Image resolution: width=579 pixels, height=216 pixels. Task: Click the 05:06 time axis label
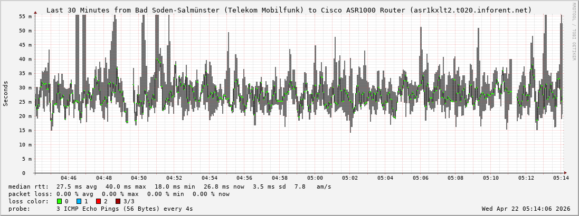(x=421, y=178)
